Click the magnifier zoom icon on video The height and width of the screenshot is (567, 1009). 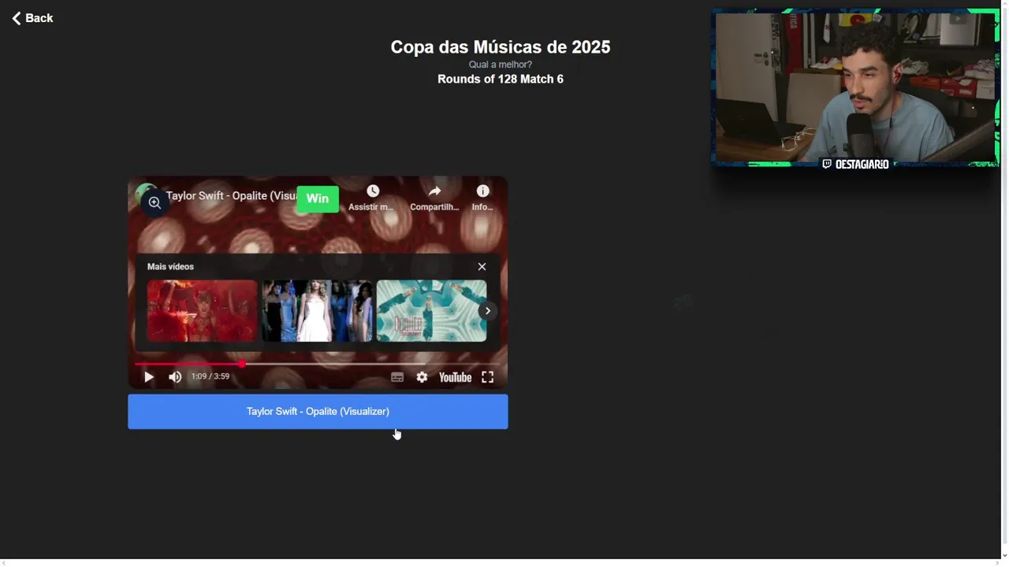point(155,202)
